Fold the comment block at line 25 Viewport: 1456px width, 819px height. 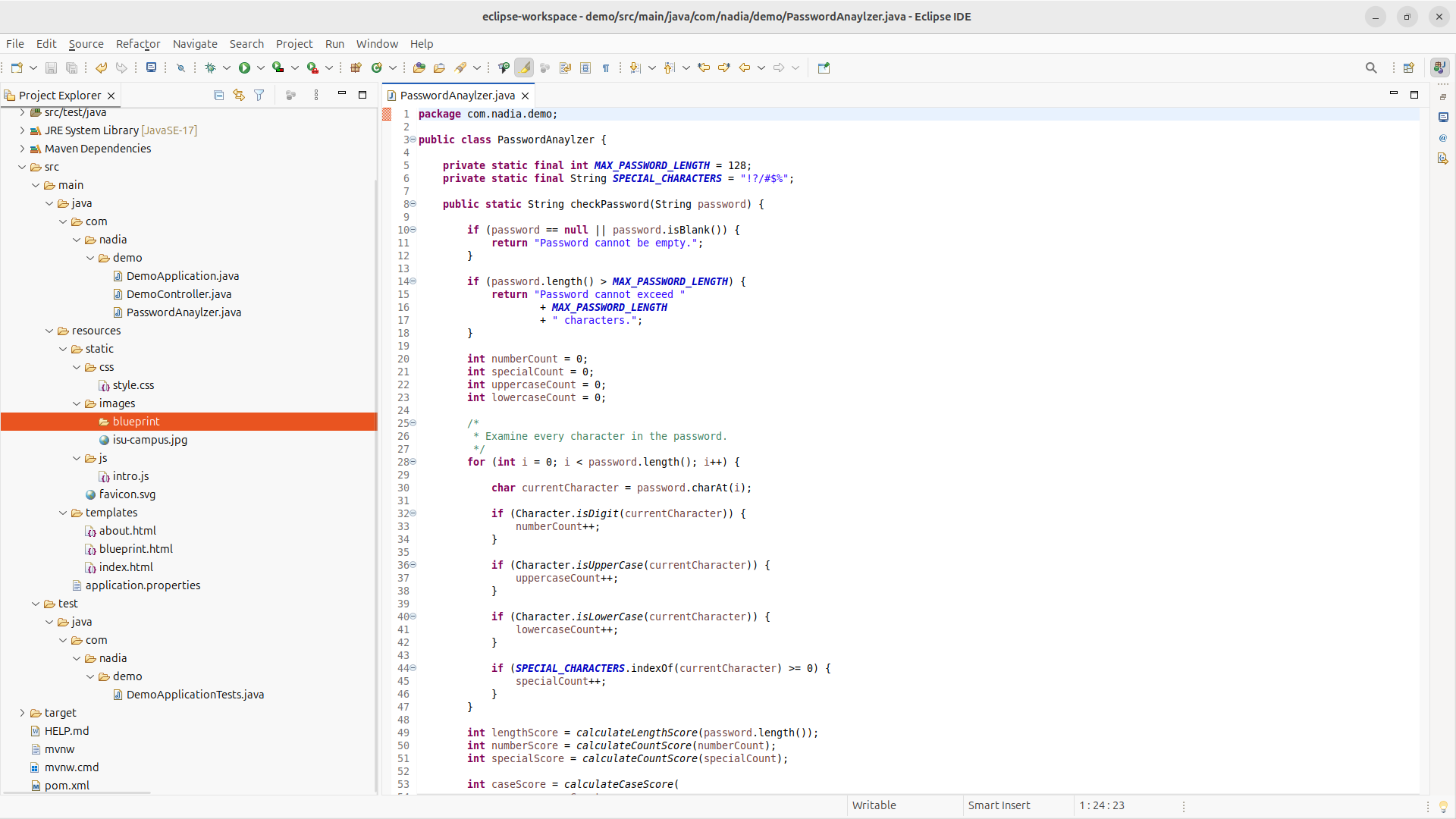pyautogui.click(x=413, y=423)
